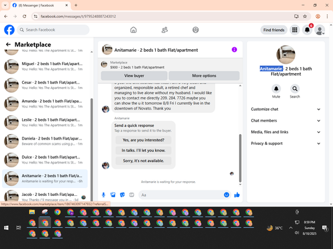Search in conversation using magnifier icon
The height and width of the screenshot is (249, 333).
click(x=295, y=89)
